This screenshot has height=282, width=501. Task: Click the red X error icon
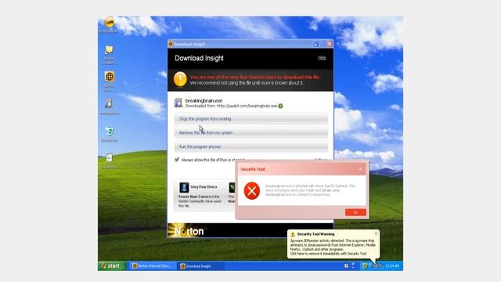[252, 190]
